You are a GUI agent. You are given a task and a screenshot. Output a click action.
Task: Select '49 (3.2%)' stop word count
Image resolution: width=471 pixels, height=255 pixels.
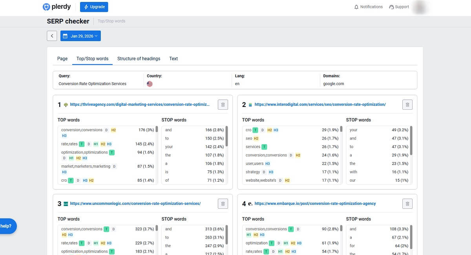400,130
